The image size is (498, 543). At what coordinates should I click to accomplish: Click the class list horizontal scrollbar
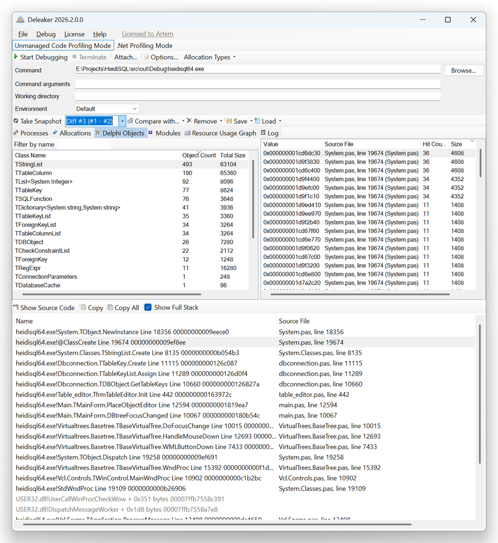[x=111, y=294]
